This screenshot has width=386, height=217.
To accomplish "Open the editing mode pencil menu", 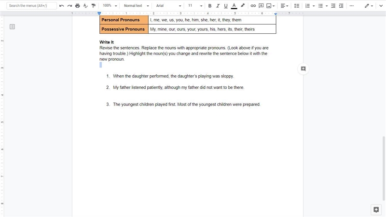I will coord(369,6).
